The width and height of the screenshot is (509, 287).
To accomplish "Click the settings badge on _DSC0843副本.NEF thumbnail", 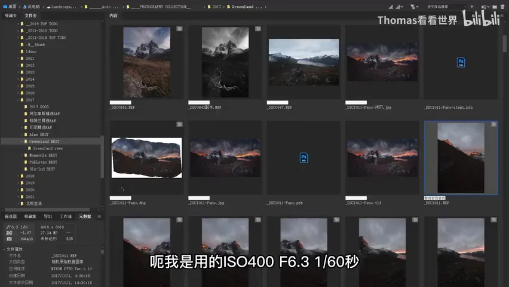I will (257, 29).
